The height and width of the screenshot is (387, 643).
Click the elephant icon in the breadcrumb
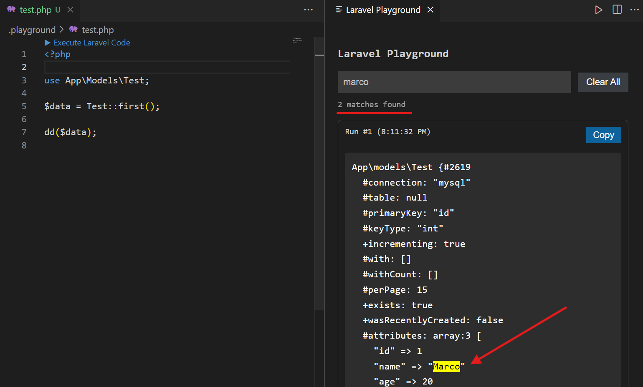pos(73,30)
